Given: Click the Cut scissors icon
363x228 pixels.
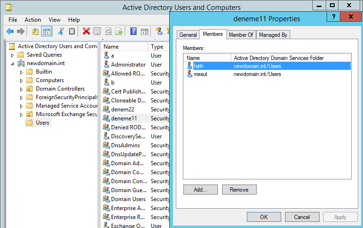Looking at the screenshot, I should [61, 32].
